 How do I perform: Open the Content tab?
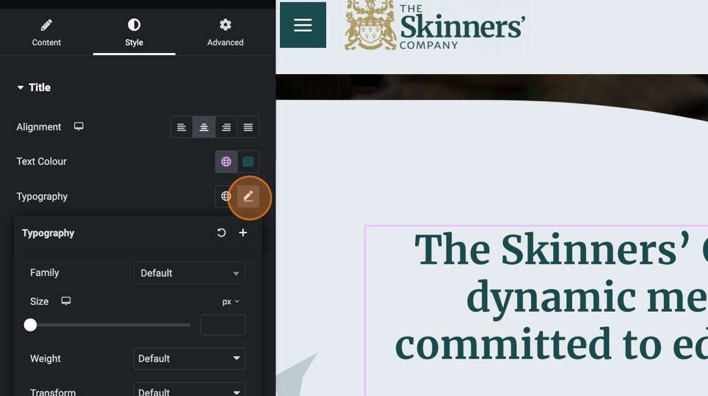[46, 32]
